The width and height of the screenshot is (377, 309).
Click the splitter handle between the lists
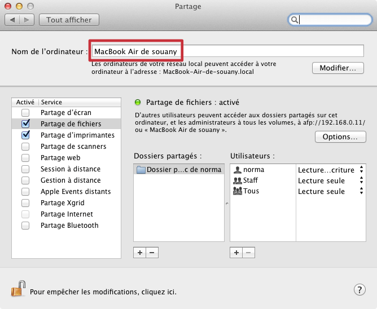(227, 204)
